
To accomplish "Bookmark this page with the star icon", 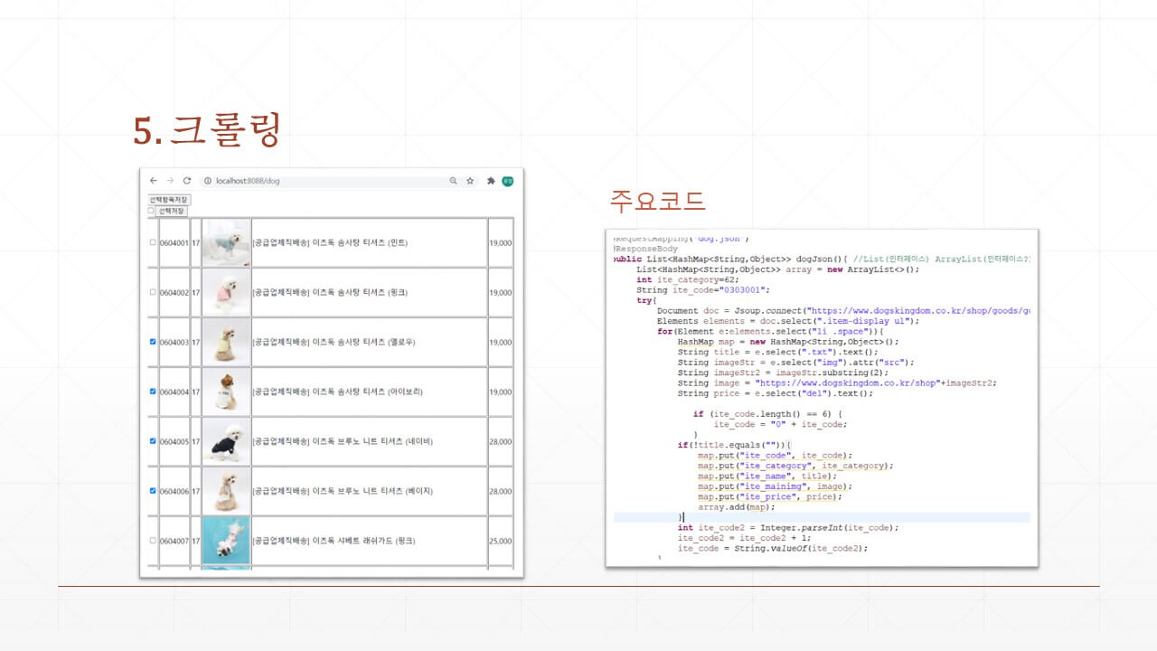I will [470, 181].
